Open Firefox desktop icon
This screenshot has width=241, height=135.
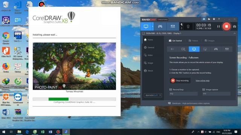(6, 67)
